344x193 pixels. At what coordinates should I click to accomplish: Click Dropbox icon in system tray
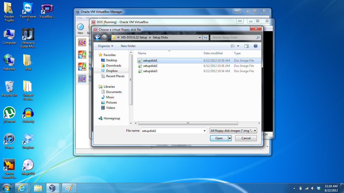[319, 188]
